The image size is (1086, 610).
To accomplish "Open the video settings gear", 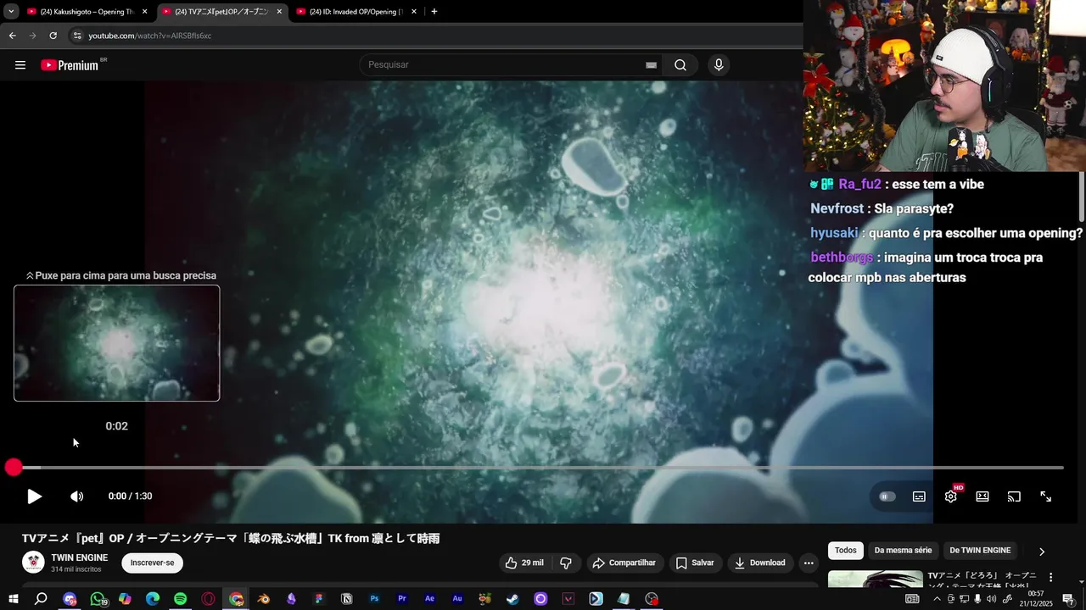I will click(x=951, y=496).
